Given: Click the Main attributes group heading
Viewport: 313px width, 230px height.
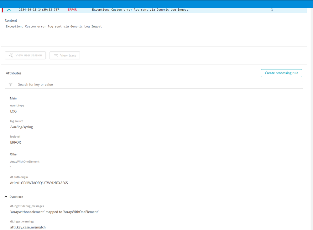Looking at the screenshot, I should (13, 98).
